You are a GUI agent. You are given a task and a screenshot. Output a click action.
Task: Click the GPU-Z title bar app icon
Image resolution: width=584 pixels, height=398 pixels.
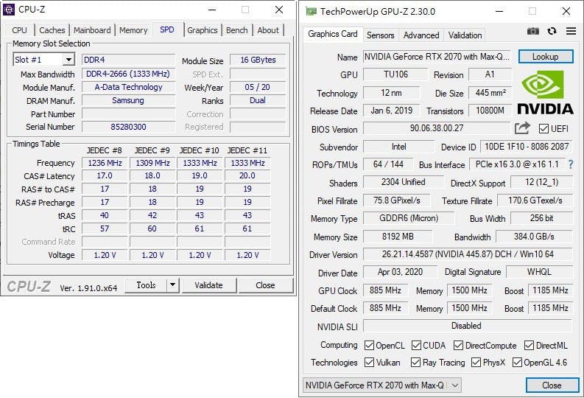[x=311, y=11]
